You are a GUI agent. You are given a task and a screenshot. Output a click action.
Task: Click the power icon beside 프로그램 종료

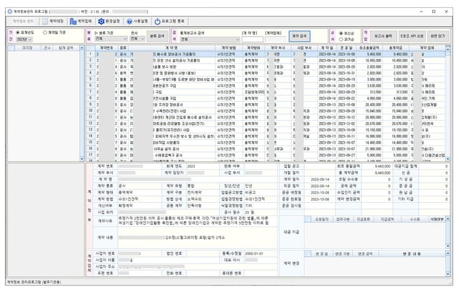coord(157,21)
